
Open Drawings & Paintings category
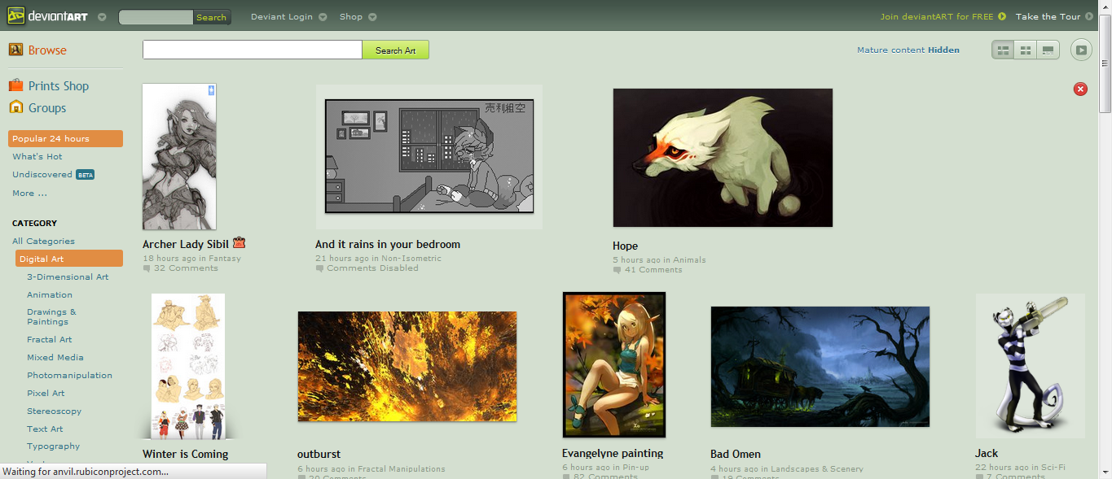point(51,317)
